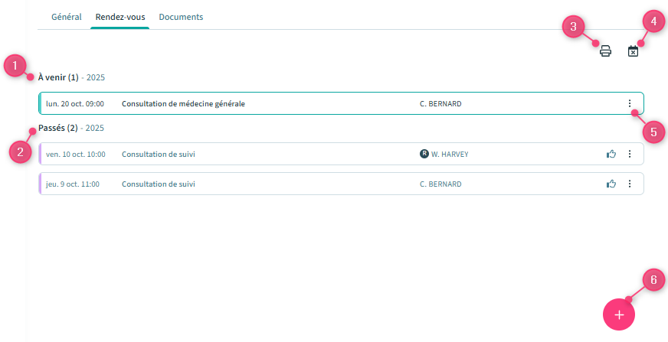Open three-dot menu for the 10 oct. appointment
668x342 pixels.
point(630,154)
